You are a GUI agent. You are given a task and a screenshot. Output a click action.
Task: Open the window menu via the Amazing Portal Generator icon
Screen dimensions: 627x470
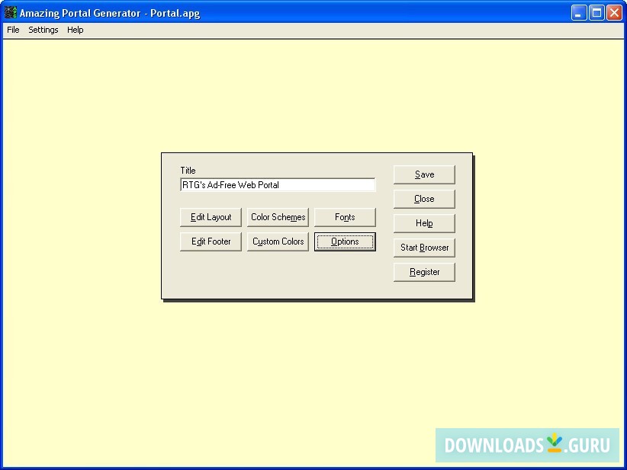(x=8, y=12)
